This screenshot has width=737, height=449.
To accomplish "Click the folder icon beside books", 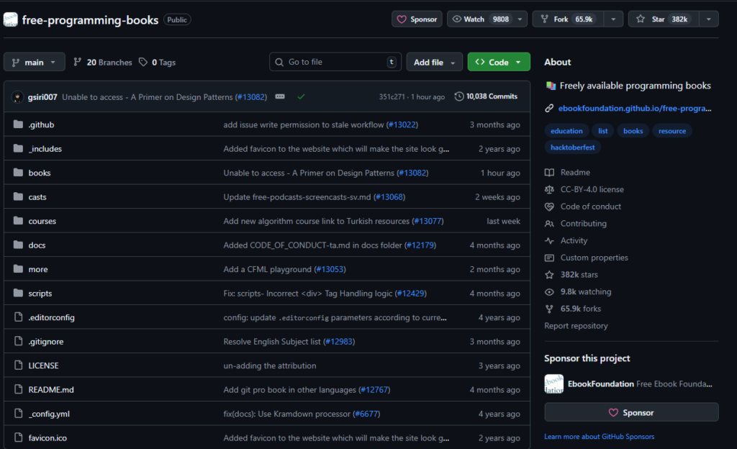I will point(18,173).
